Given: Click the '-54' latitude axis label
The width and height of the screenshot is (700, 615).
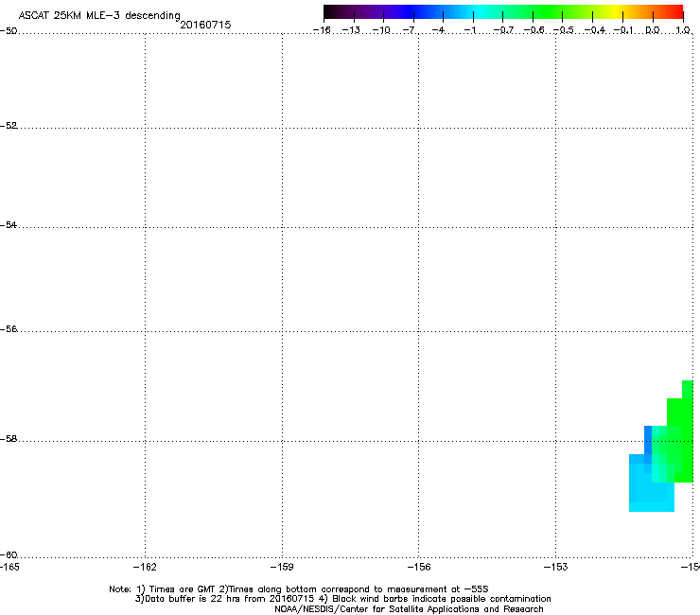Looking at the screenshot, I should (9, 225).
